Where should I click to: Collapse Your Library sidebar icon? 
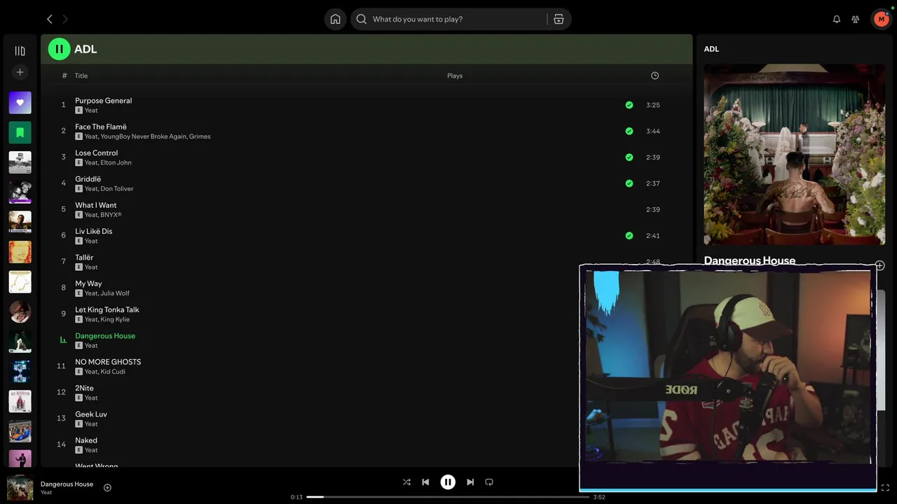(x=20, y=50)
